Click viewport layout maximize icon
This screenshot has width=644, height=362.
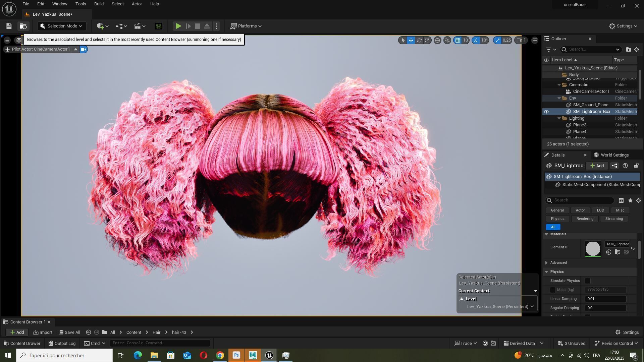tap(535, 40)
